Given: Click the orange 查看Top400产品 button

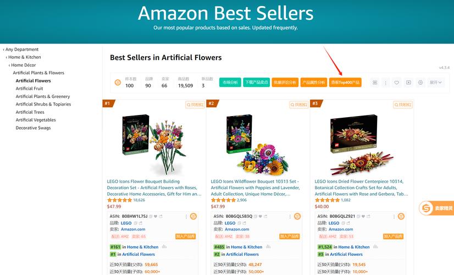Looking at the screenshot, I should [345, 82].
